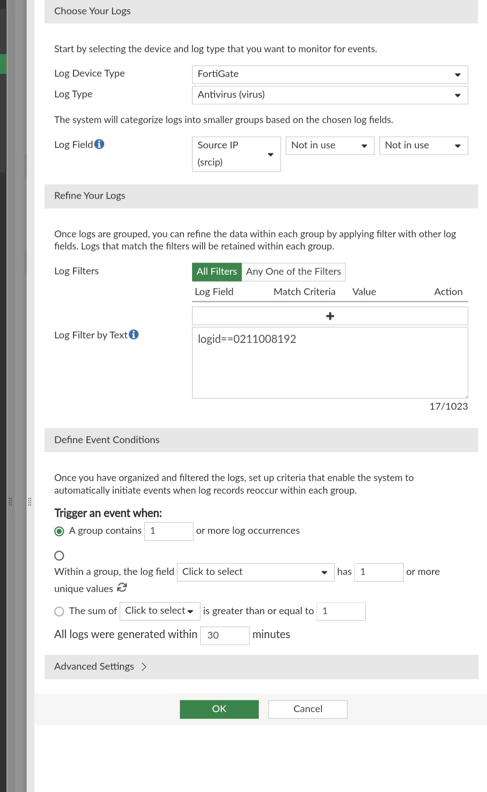Click the '17/1023' character counter
The height and width of the screenshot is (792, 487).
coord(449,407)
